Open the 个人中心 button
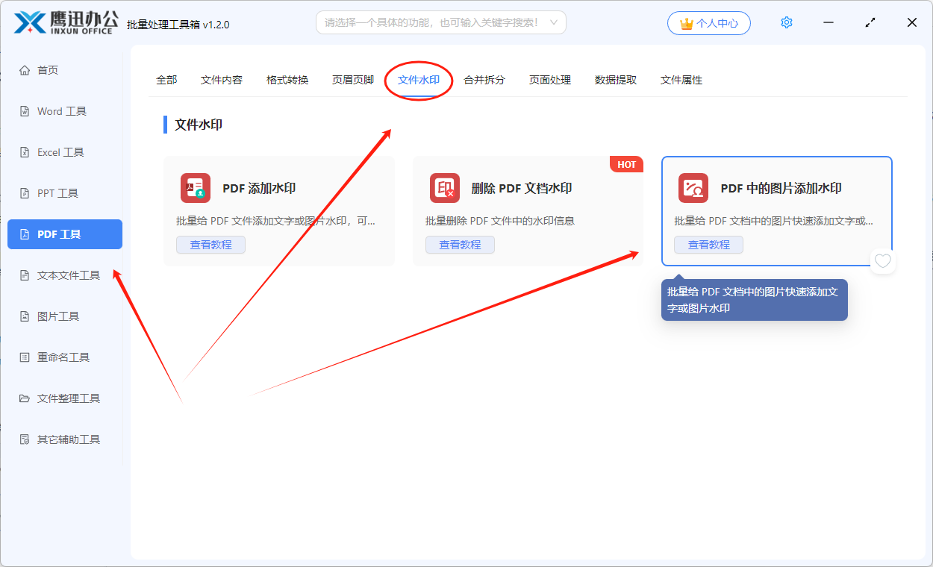This screenshot has height=567, width=933. (x=709, y=23)
